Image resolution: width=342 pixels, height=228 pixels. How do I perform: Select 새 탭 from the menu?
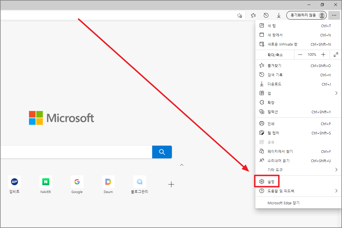click(298, 26)
